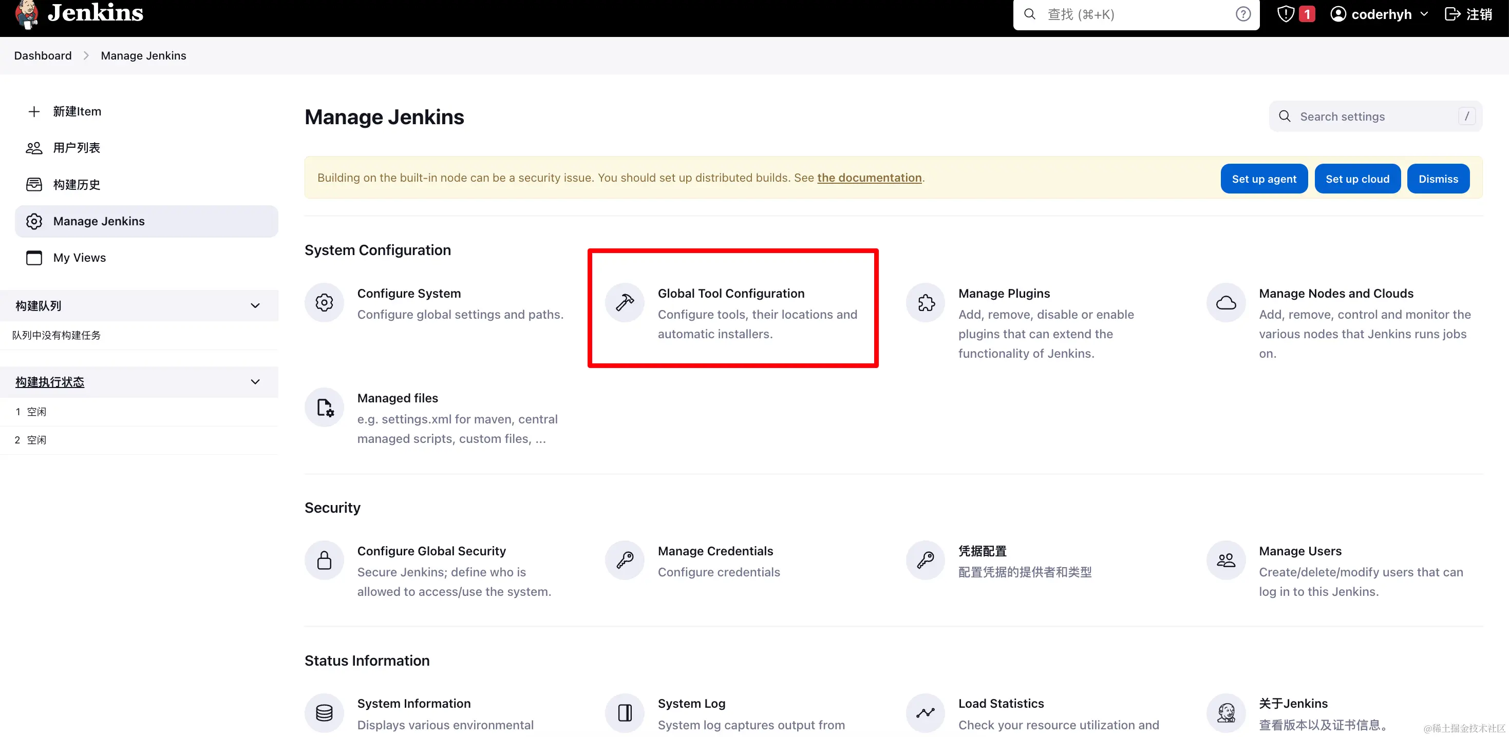Open Manage Users title
1509x737 pixels.
(x=1300, y=551)
